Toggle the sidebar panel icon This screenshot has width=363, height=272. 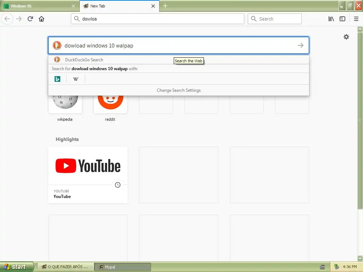(x=342, y=19)
